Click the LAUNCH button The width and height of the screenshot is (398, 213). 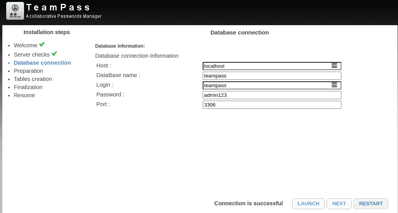[x=308, y=204]
